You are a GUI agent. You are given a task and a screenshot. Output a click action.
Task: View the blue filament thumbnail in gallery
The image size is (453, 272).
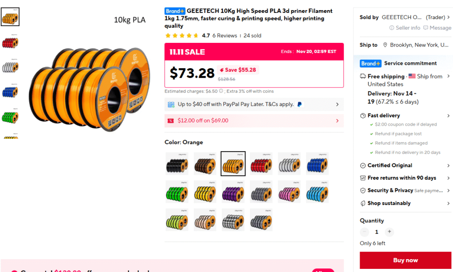tap(10, 91)
